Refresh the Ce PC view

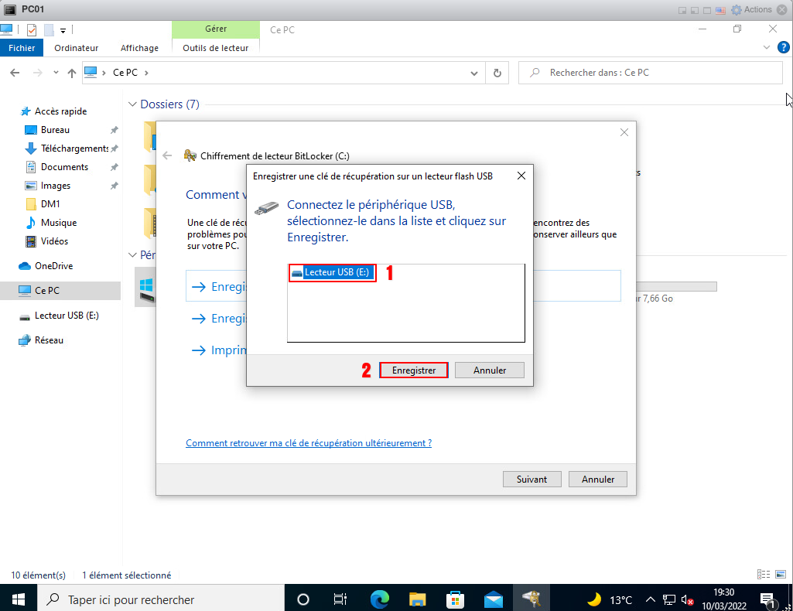(497, 73)
